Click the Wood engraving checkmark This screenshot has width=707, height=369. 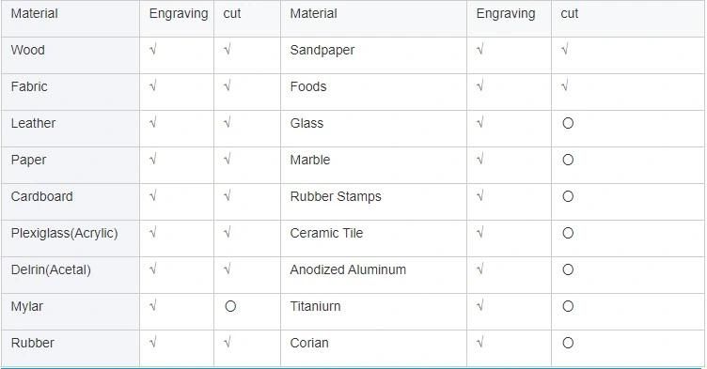[153, 49]
